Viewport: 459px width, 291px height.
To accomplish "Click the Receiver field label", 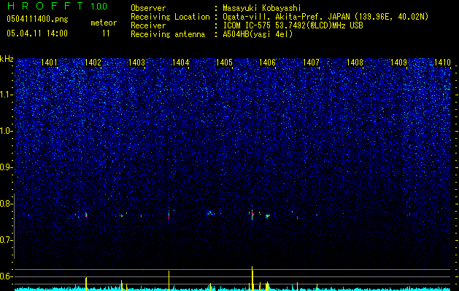I will (148, 25).
